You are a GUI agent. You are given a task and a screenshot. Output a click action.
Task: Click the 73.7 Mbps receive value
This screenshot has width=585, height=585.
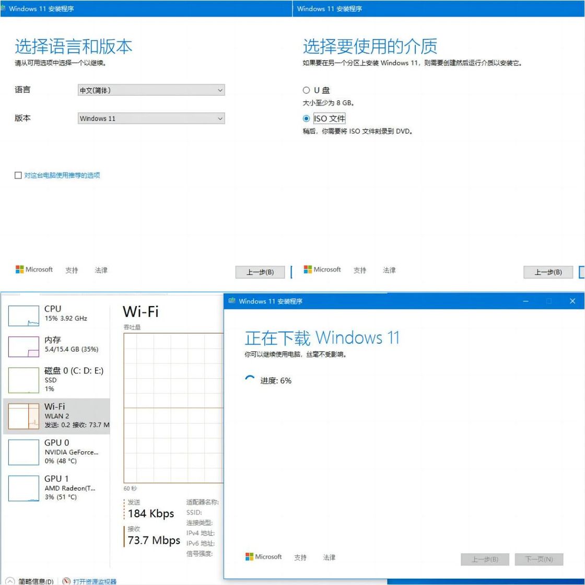[x=154, y=540]
